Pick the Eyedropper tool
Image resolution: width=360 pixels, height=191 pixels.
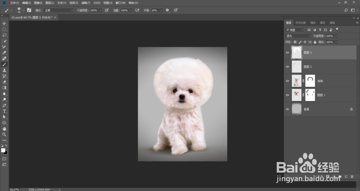pos(4,53)
